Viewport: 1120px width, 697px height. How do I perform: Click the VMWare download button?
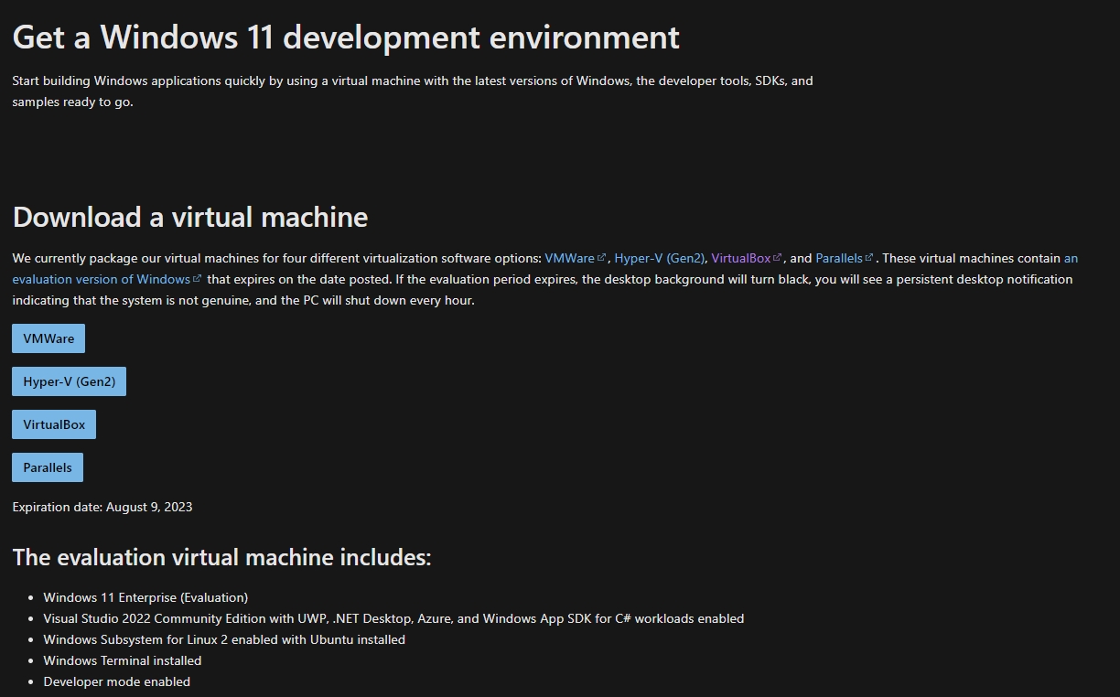(x=48, y=338)
